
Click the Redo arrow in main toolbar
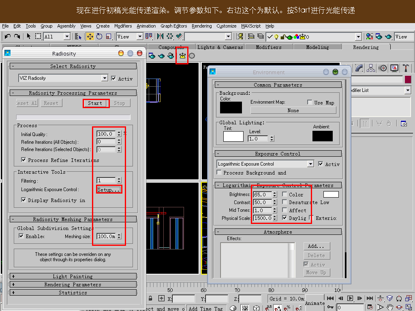coord(17,36)
